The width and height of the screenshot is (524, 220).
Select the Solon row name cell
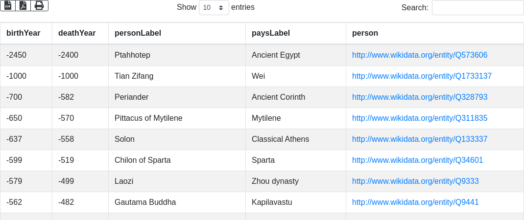click(124, 139)
